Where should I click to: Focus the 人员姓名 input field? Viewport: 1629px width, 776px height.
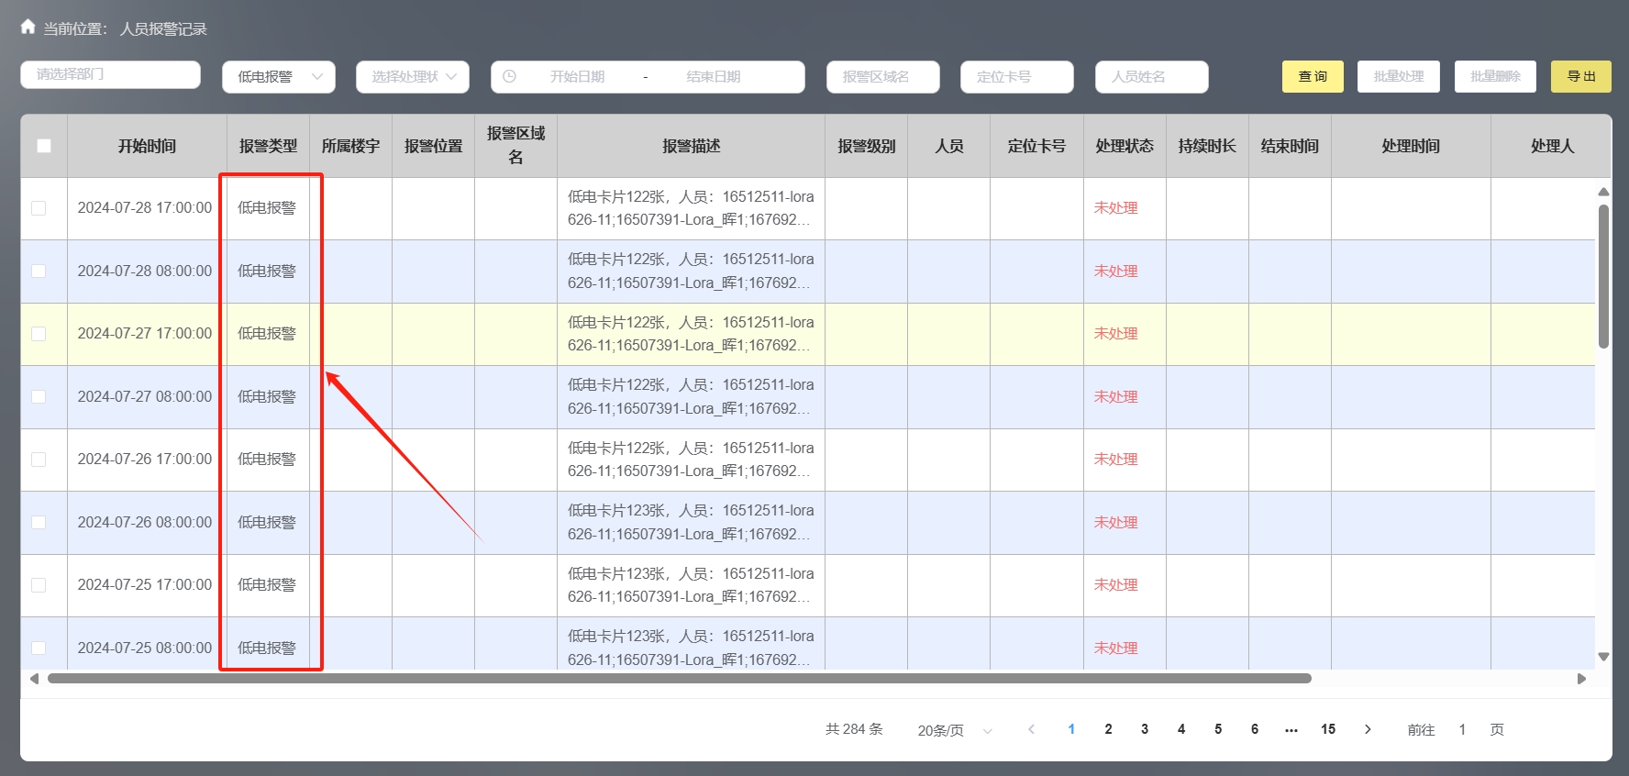click(1151, 77)
